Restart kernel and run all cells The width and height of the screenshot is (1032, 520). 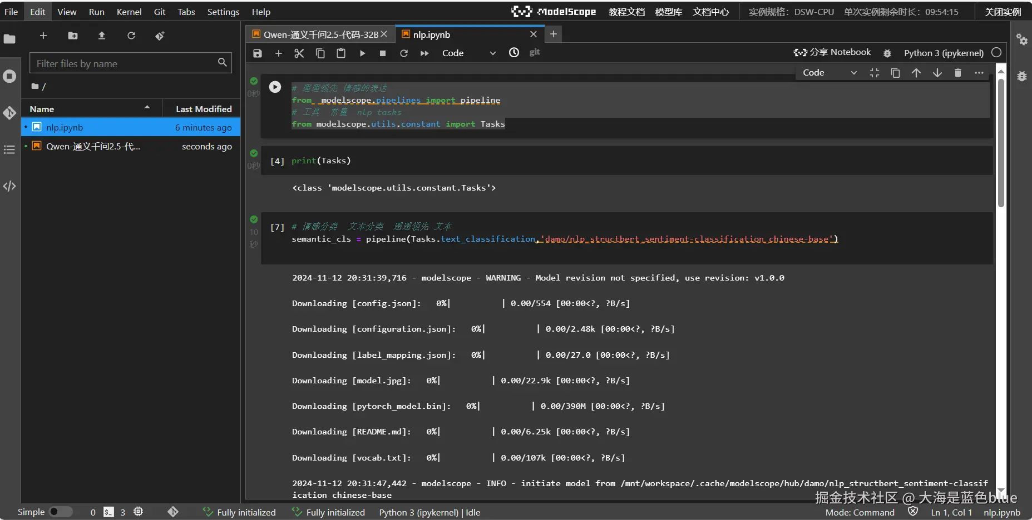pyautogui.click(x=424, y=53)
